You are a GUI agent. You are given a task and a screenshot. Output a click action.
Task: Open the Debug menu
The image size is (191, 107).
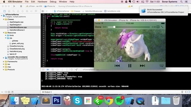(53, 2)
